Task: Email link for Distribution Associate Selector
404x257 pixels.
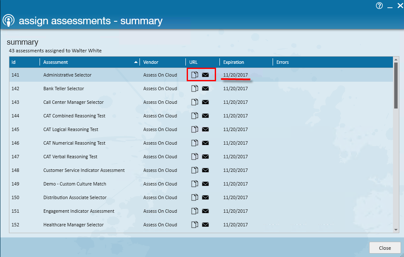Action: 205,197
